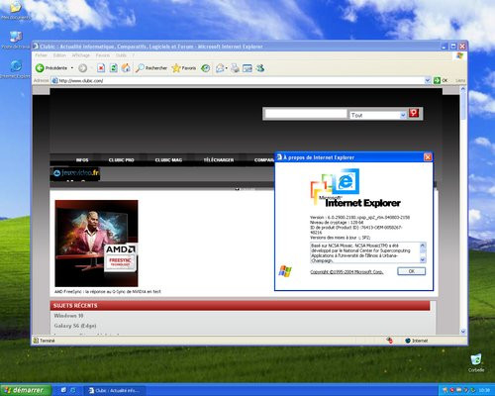495x396 pixels.
Task: Open the Corbeille recycle bin icon
Action: [x=476, y=362]
